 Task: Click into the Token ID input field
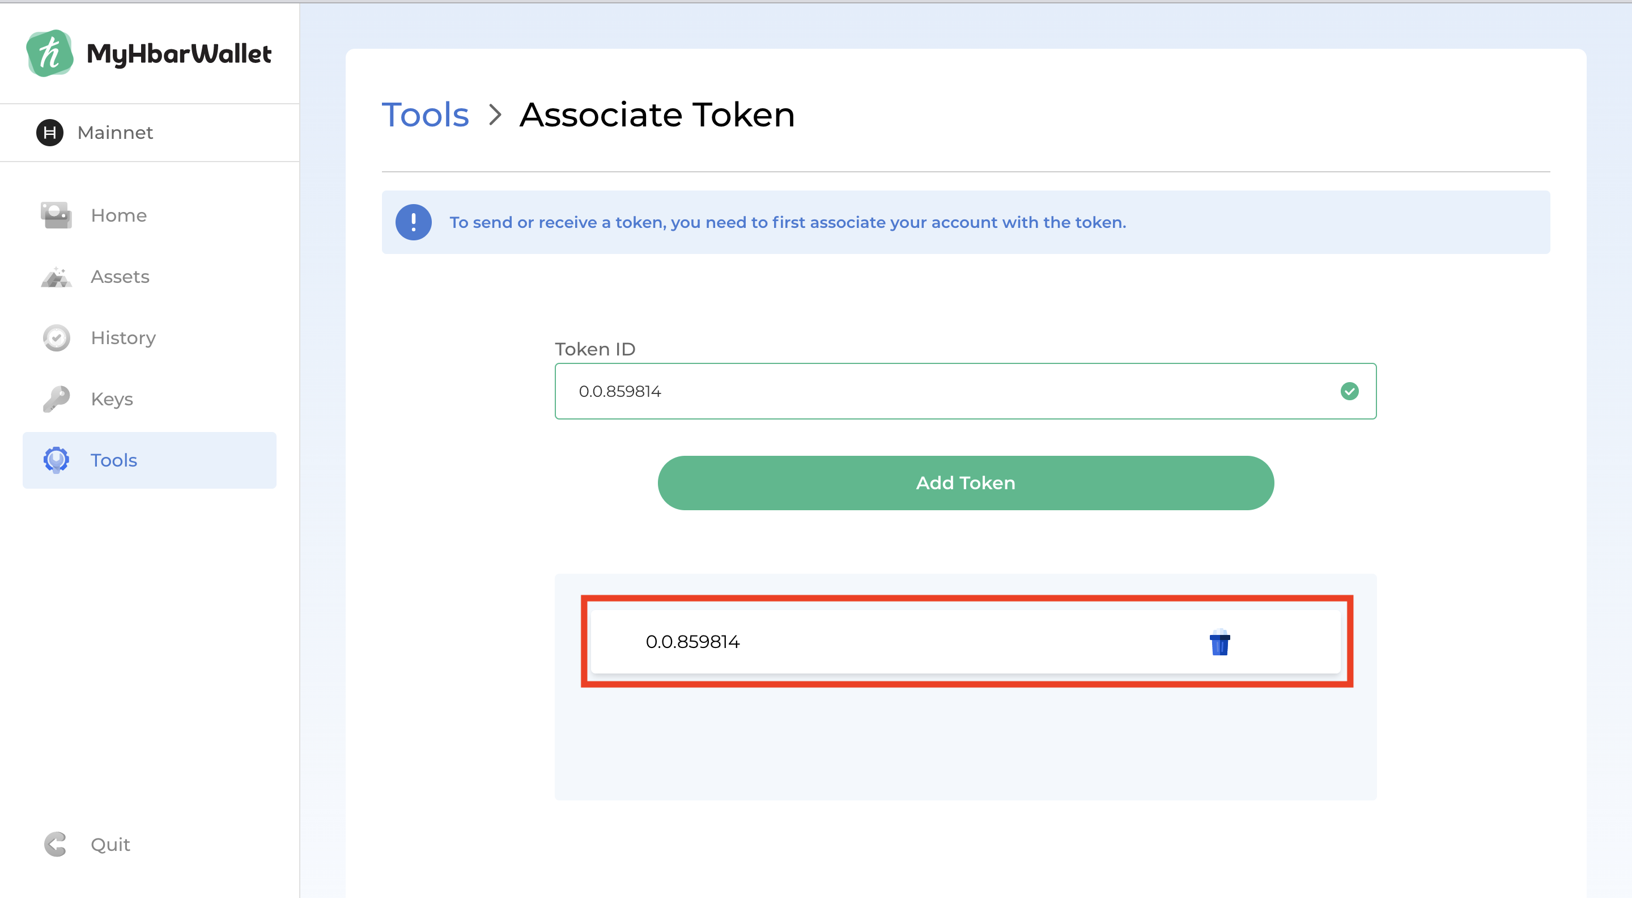938,391
